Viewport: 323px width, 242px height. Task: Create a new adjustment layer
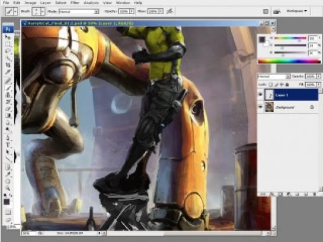[x=288, y=194]
